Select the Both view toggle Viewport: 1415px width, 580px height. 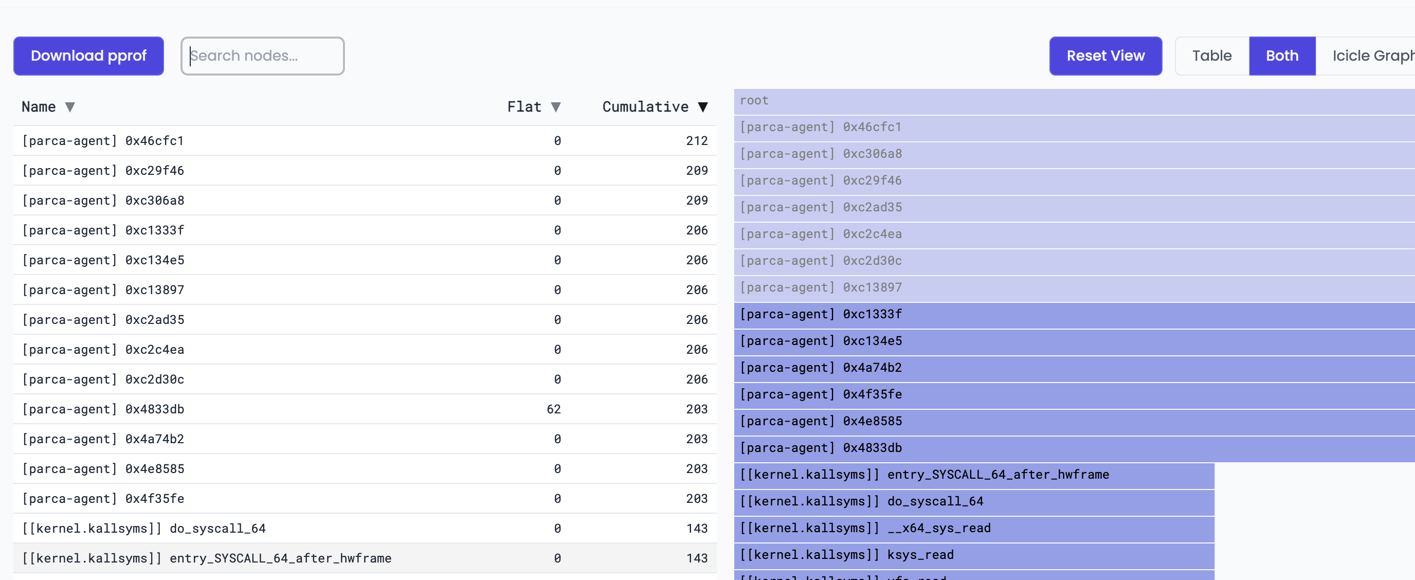pos(1281,56)
